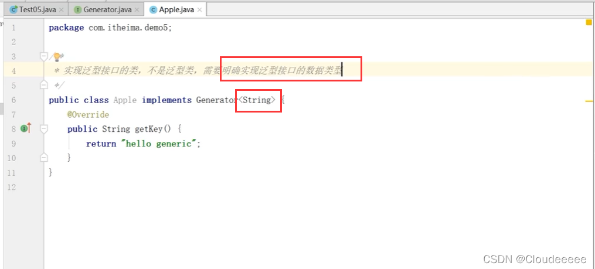Viewport: 595px width, 269px height.
Task: Click the Apple.java class file icon
Action: click(154, 10)
